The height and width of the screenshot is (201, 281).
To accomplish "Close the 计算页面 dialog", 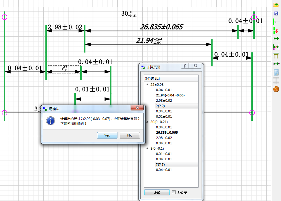I will coord(195,66).
